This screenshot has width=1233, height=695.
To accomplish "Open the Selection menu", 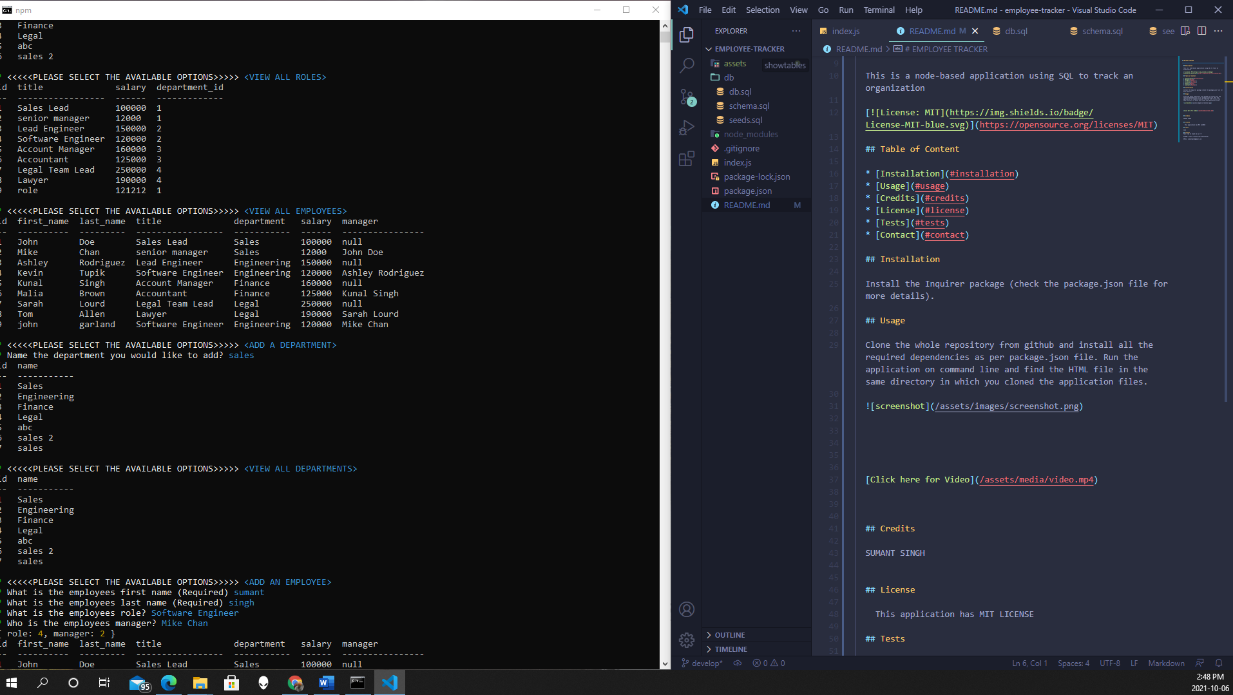I will pyautogui.click(x=763, y=10).
